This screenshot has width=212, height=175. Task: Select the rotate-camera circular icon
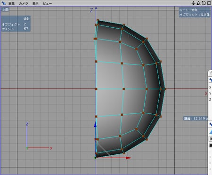tap(204, 3)
